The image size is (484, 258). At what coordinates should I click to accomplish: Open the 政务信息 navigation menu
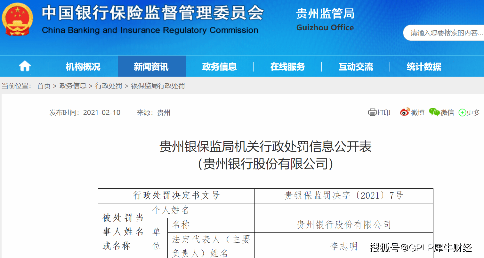click(219, 66)
